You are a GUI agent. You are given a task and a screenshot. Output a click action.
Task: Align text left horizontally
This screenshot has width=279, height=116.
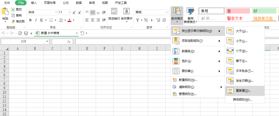point(87,20)
